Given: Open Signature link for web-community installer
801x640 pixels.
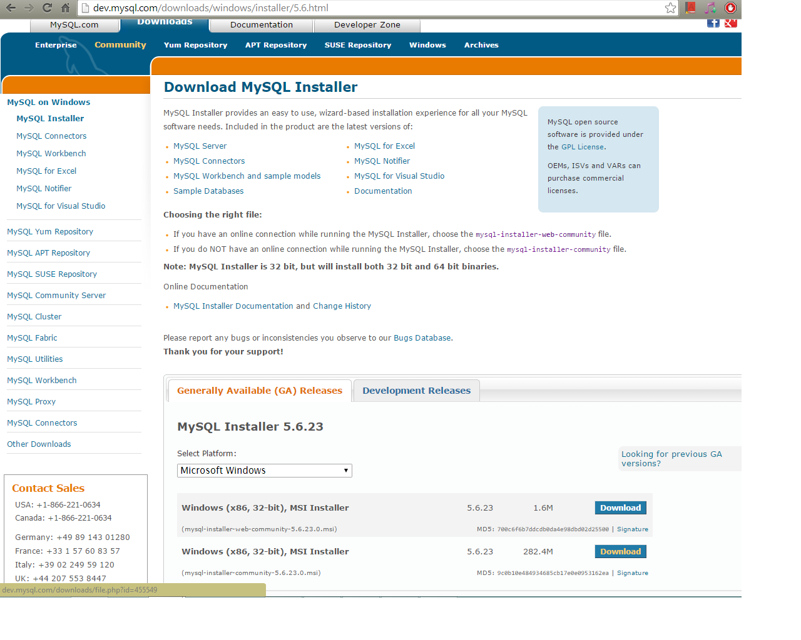Looking at the screenshot, I should [633, 529].
